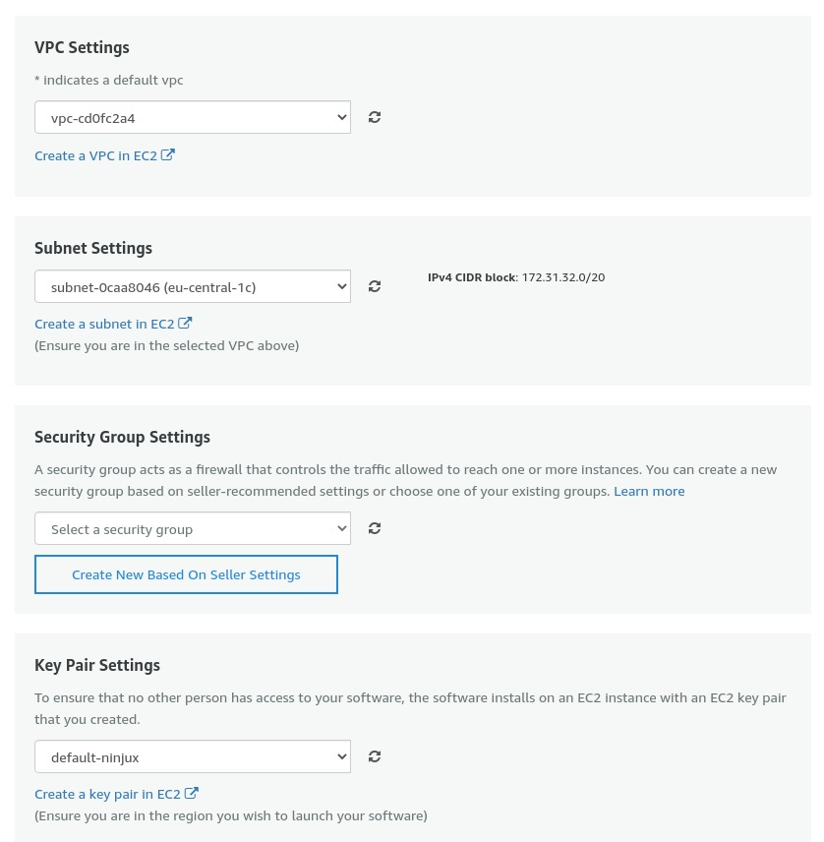
Task: Expand the subnet-0caa8046 subnet dropdown
Action: pyautogui.click(x=193, y=287)
